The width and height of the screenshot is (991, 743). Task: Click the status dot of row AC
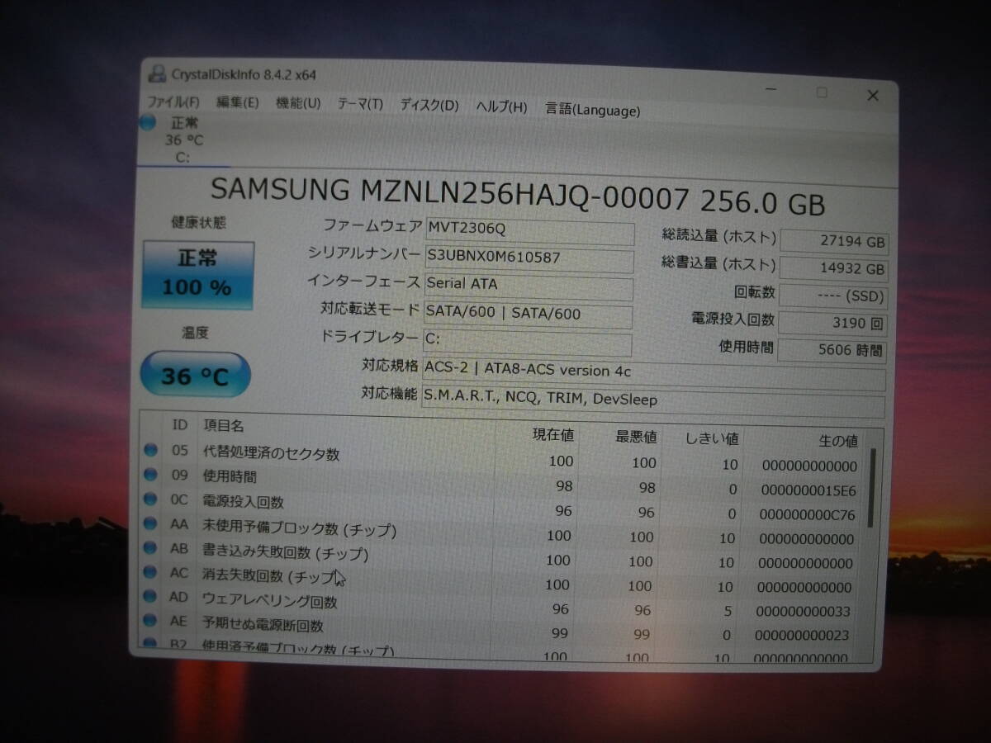[x=150, y=571]
